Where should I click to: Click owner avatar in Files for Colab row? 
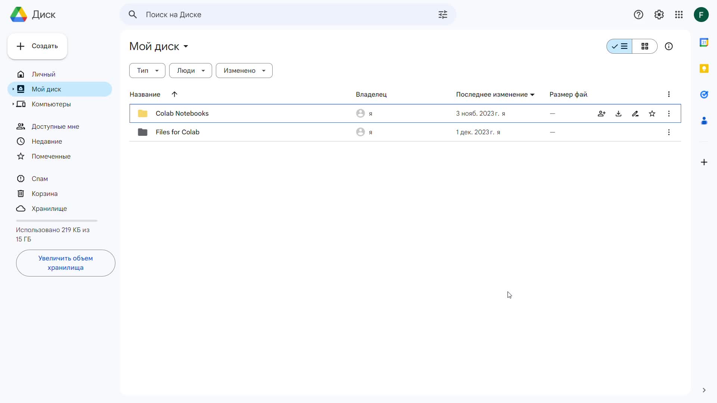click(x=360, y=132)
